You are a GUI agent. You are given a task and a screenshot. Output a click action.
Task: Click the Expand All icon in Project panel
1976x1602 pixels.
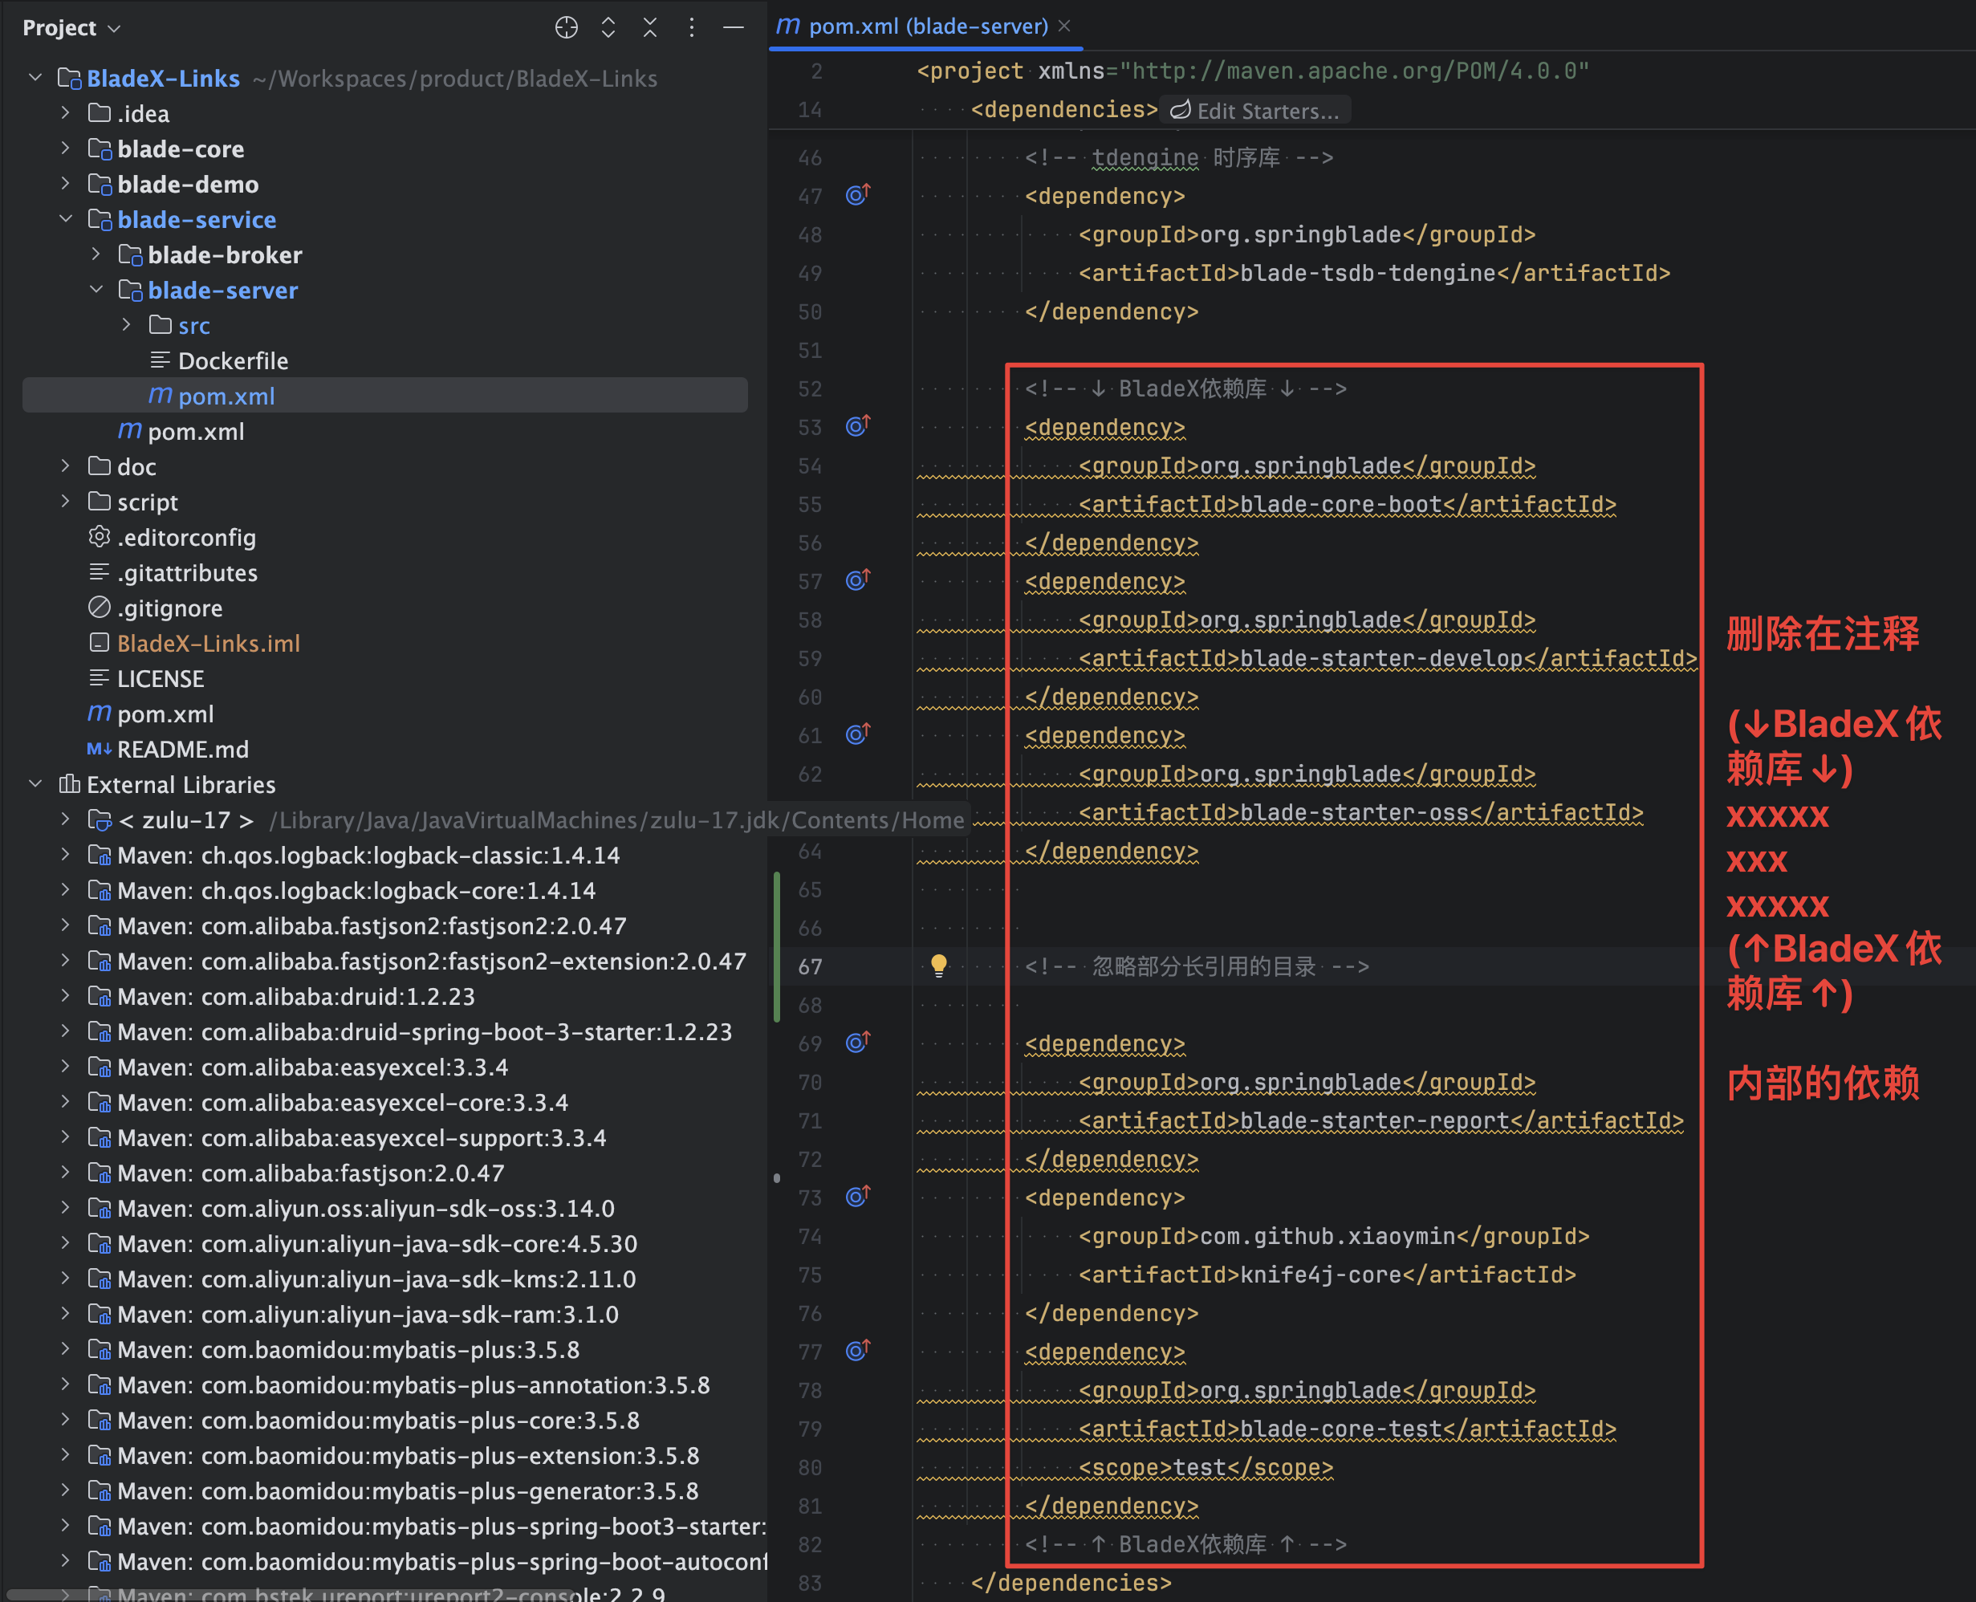(608, 27)
